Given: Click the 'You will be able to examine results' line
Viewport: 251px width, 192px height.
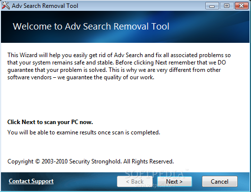Looking at the screenshot, I should tap(84, 132).
